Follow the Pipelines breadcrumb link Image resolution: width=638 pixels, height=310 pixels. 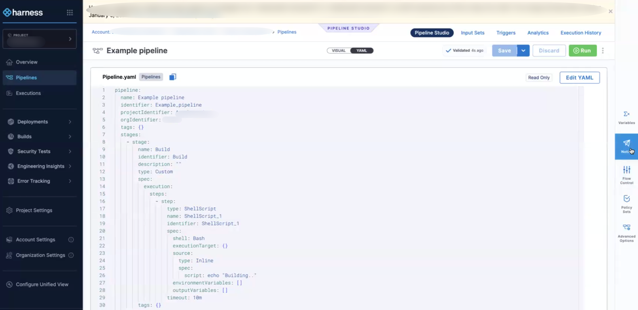click(287, 32)
